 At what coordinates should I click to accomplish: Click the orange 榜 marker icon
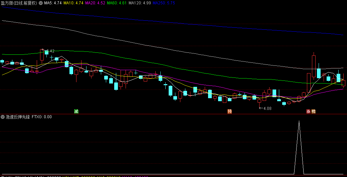tap(313, 111)
